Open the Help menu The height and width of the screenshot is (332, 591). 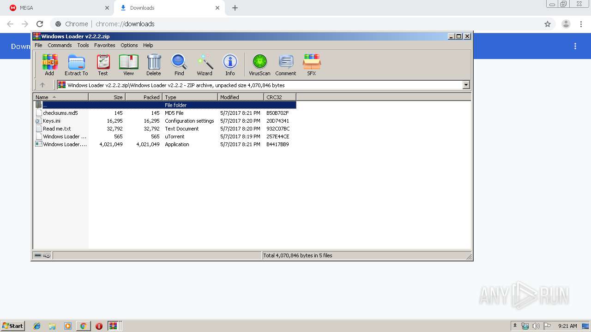pyautogui.click(x=148, y=45)
